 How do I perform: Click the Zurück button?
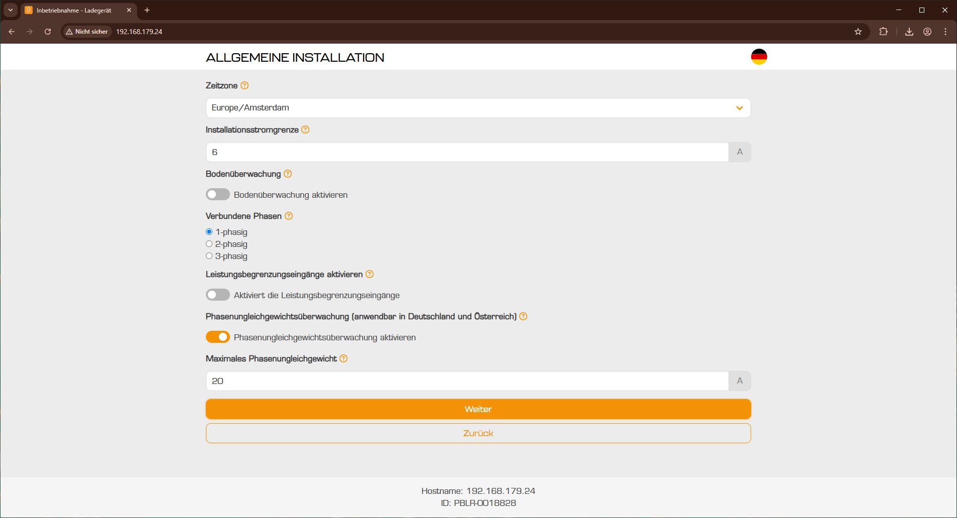478,433
